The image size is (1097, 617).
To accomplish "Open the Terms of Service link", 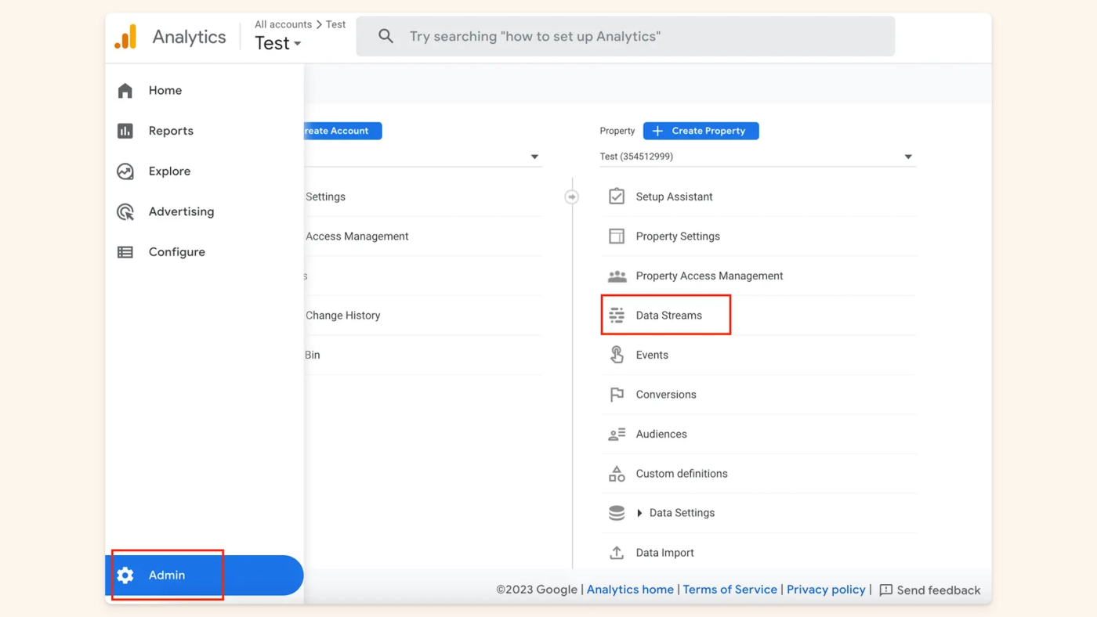I will pyautogui.click(x=730, y=590).
